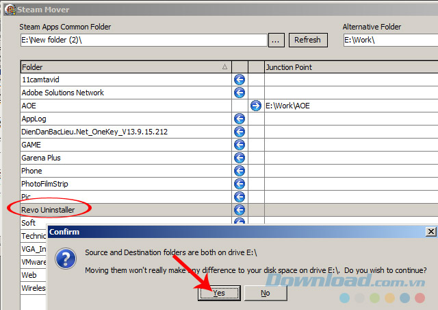This screenshot has width=438, height=310.
Task: Click the Steam Mover title bar icon
Action: pyautogui.click(x=10, y=10)
